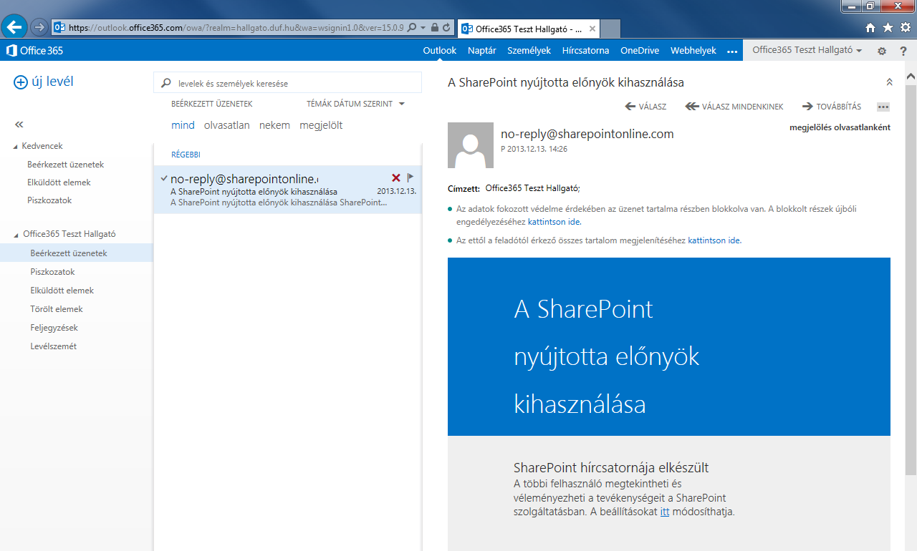917x551 pixels.
Task: Click the VÁLASZ reply button
Action: point(645,107)
